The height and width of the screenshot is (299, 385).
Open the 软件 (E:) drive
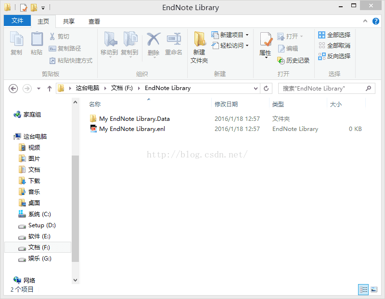35,236
